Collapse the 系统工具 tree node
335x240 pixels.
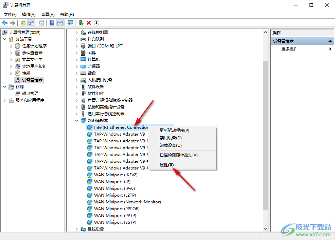(x=5, y=39)
